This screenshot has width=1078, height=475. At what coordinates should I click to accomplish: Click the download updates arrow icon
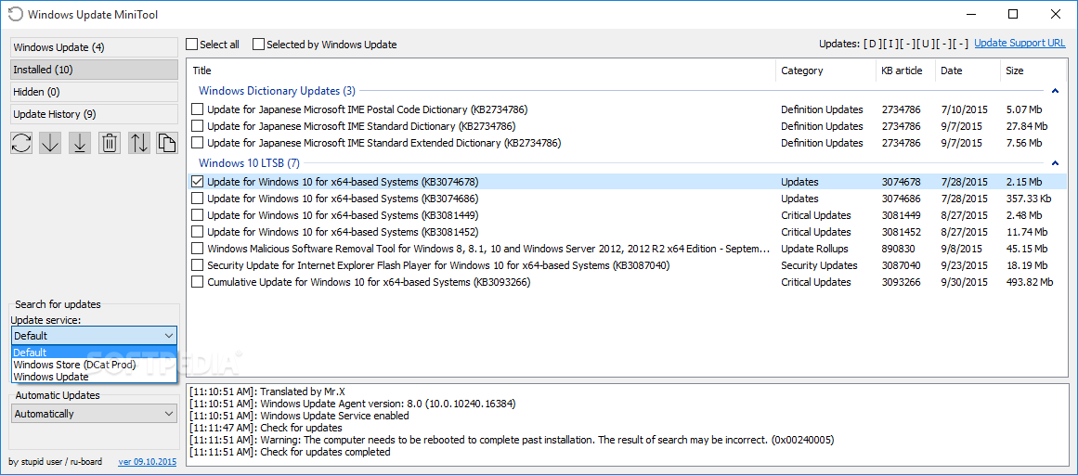tap(50, 143)
